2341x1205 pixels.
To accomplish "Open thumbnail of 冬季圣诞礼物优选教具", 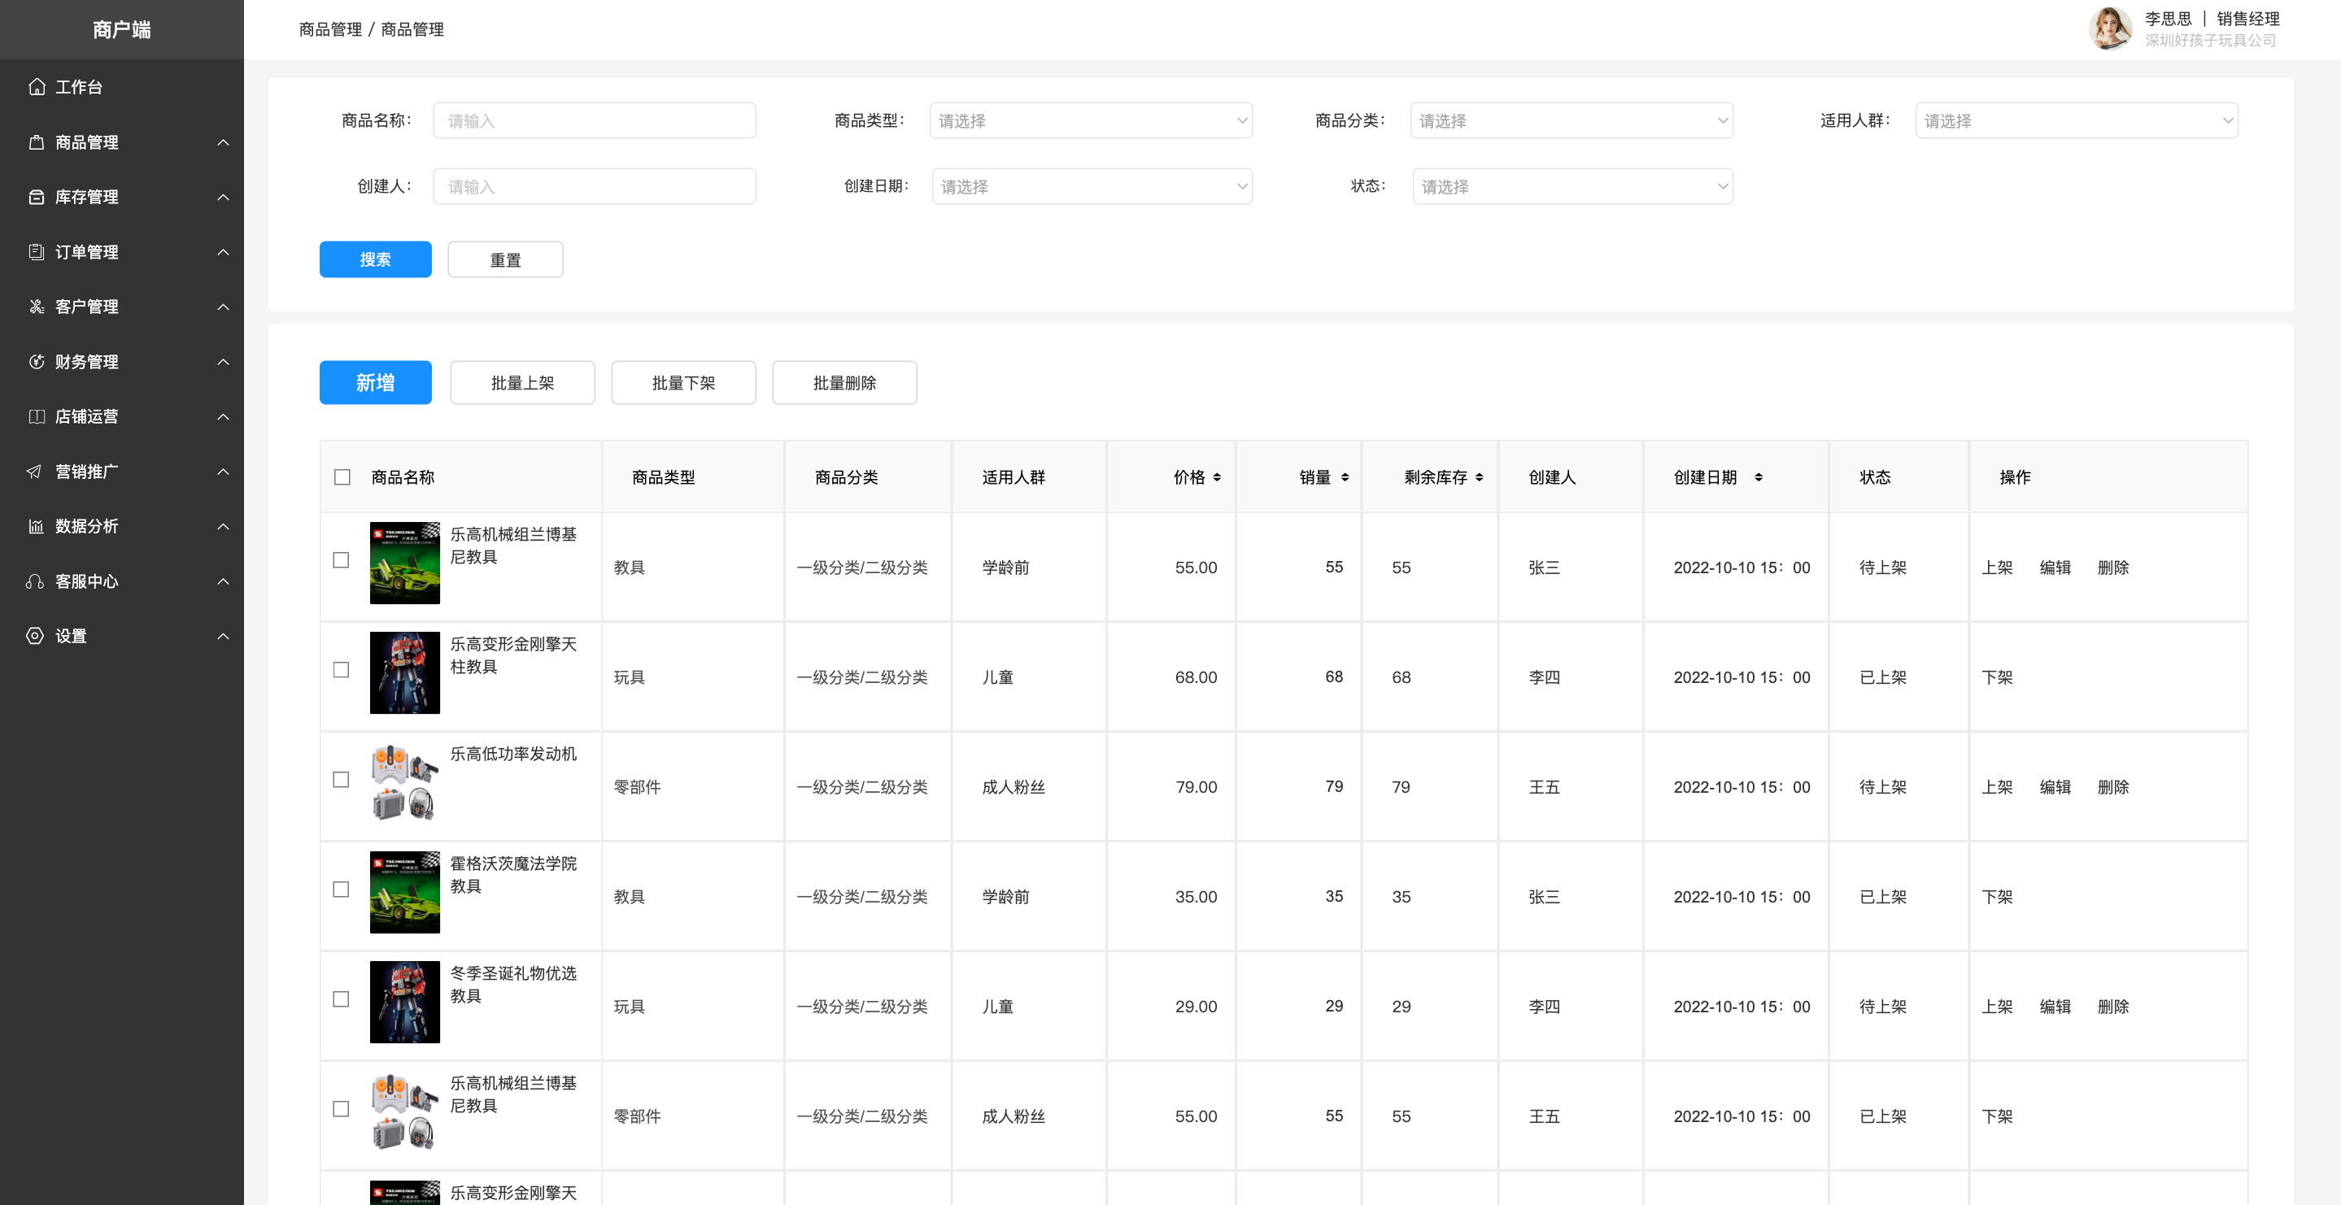I will pos(404,1003).
